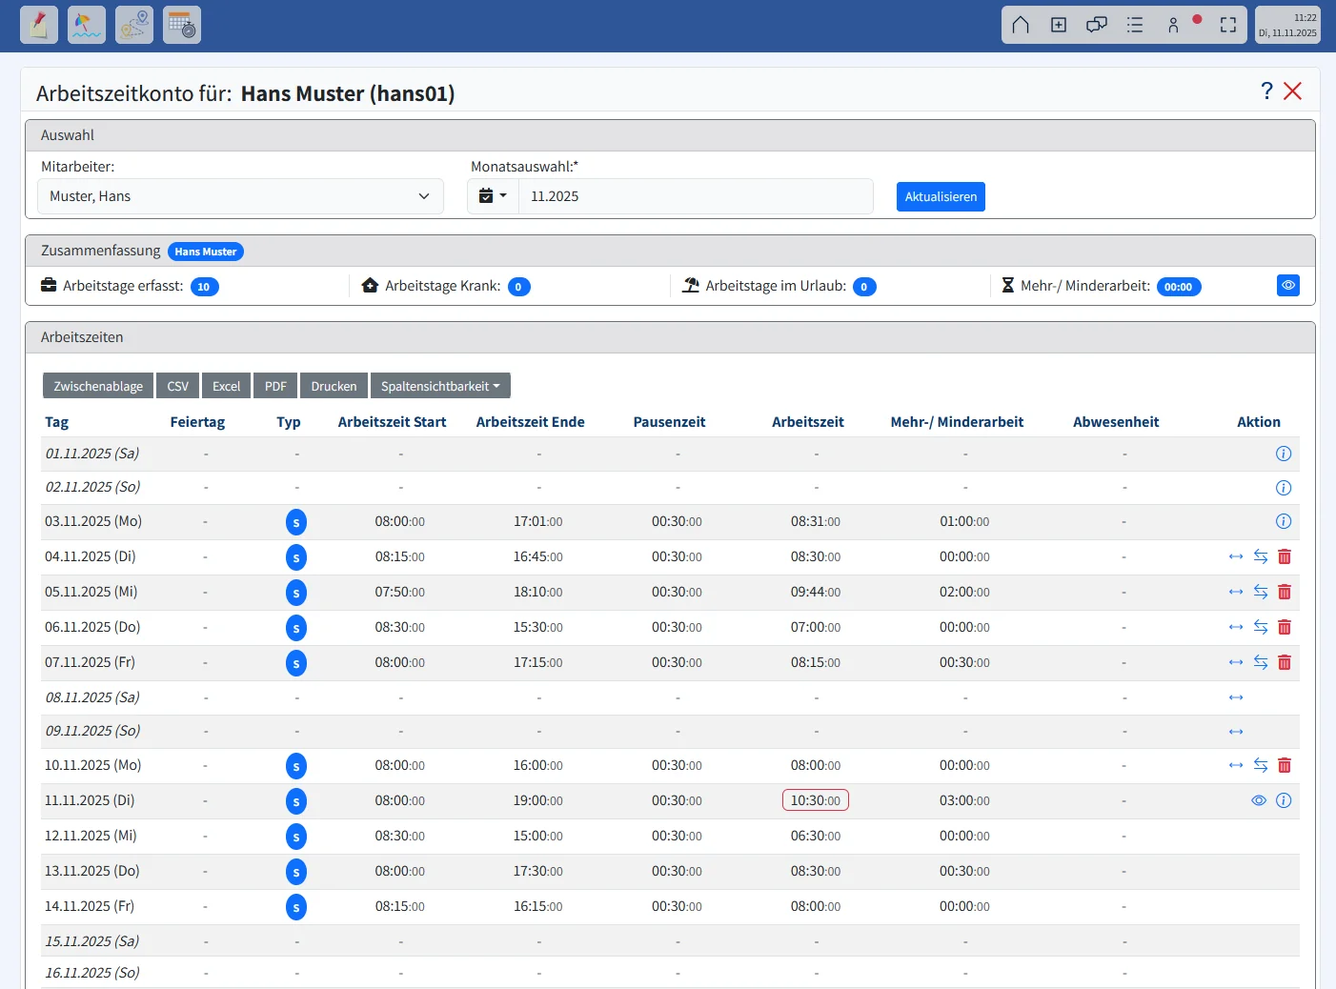Screen dimensions: 1336x989
Task: Open the home icon in top bar
Action: (x=1021, y=25)
